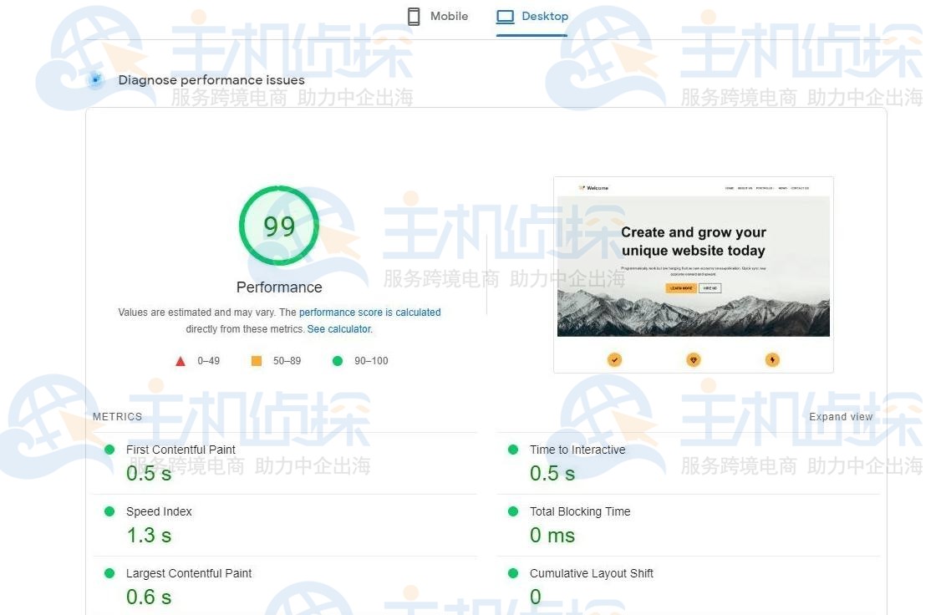Click the green marker beside Largest Contentful Paint

(x=109, y=572)
